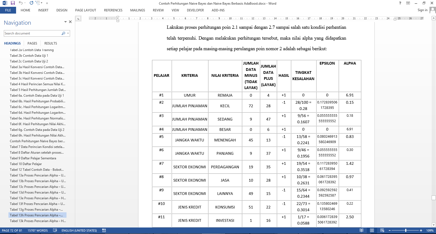436x234 pixels.
Task: Switch to PAGES tab in Navigation pane
Action: coord(32,43)
